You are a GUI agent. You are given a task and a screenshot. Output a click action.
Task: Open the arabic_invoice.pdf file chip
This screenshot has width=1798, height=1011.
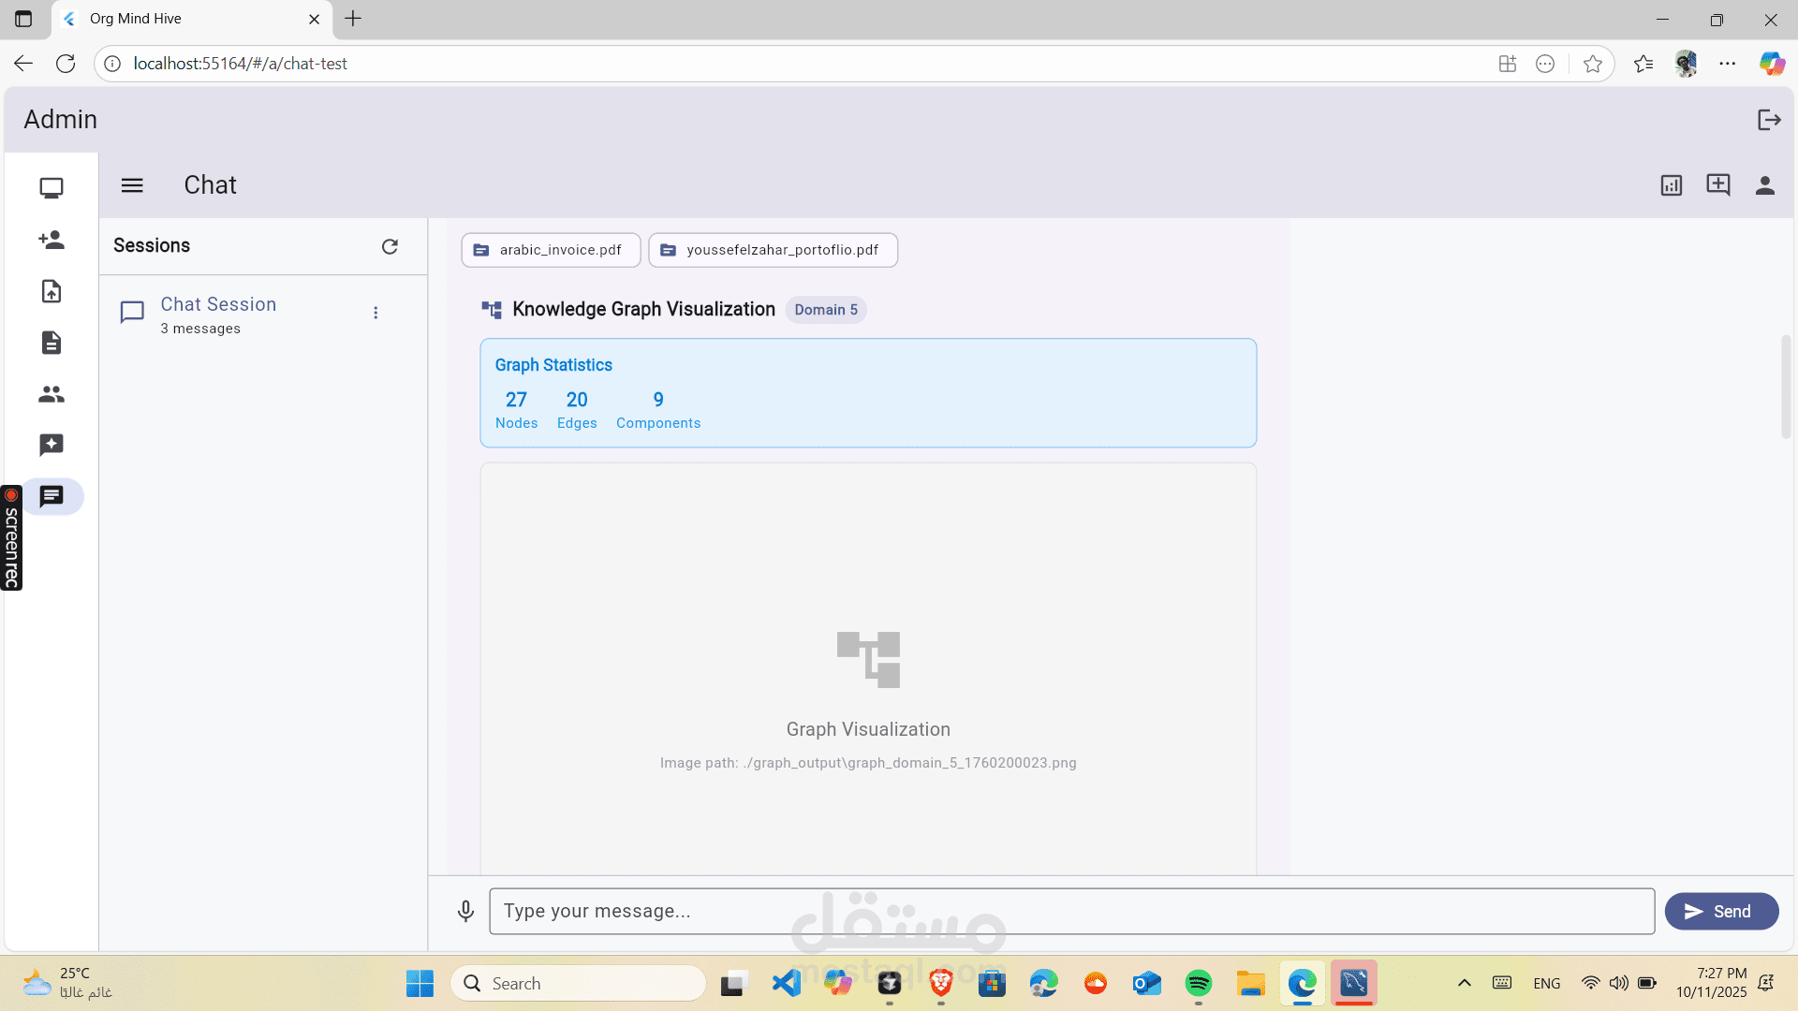[551, 250]
